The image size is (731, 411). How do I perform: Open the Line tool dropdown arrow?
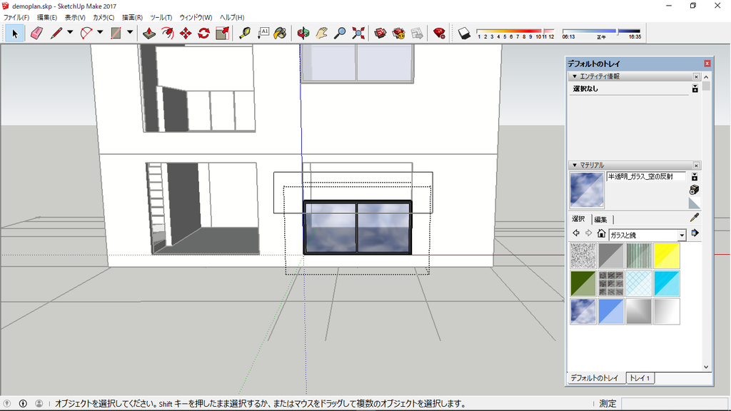click(70, 33)
